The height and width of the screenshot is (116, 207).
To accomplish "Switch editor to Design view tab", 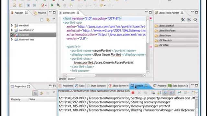I will (x=62, y=79).
